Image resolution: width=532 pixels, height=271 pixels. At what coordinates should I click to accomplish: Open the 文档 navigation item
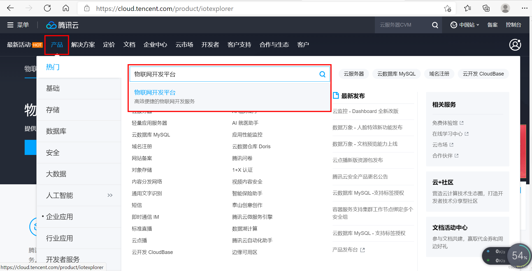[129, 45]
